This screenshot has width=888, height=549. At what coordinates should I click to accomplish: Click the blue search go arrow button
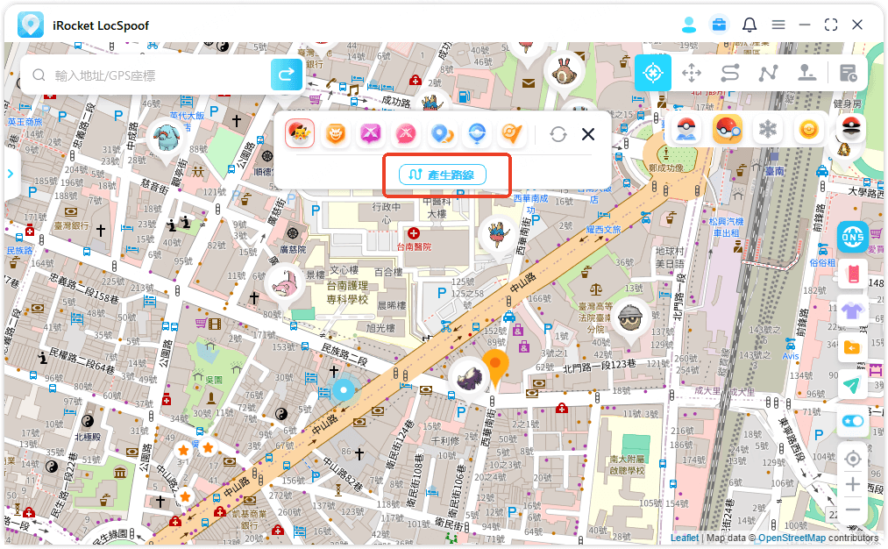pyautogui.click(x=287, y=75)
